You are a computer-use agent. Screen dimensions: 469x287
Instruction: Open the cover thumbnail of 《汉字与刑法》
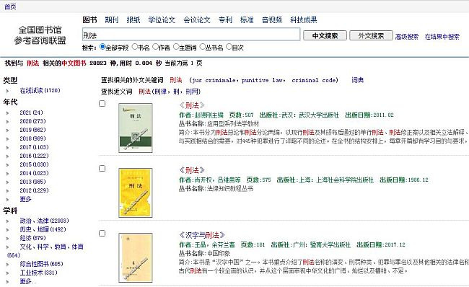pyautogui.click(x=136, y=257)
